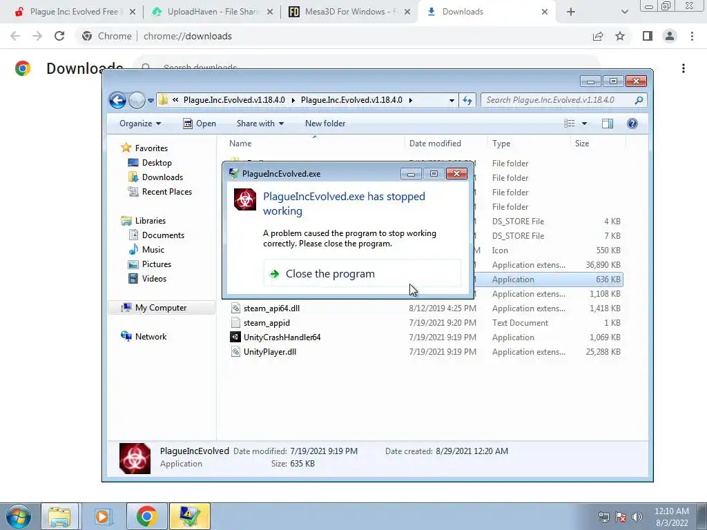The image size is (707, 530).
Task: Click crash report taskbar icon
Action: 189,516
